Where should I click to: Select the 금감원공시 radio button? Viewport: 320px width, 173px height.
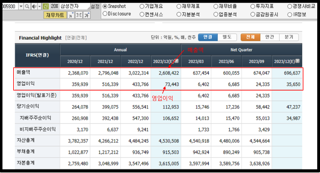pos(253,14)
